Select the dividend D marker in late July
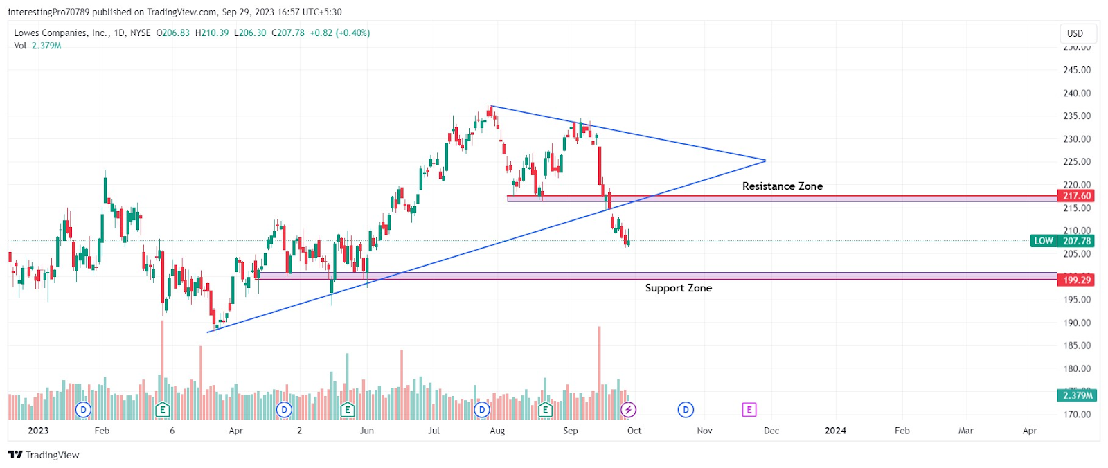The image size is (1108, 468). pos(482,410)
